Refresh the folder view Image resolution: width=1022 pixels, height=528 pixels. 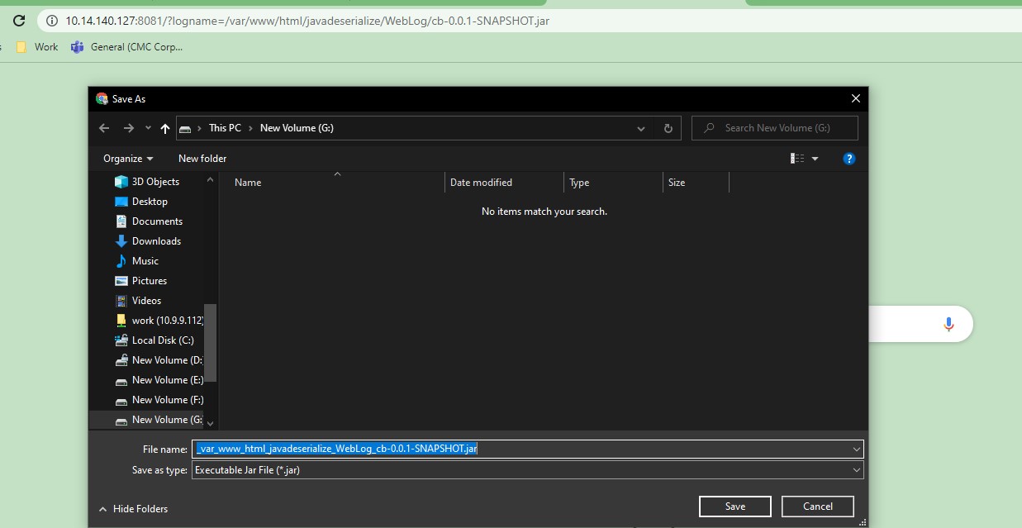click(668, 128)
